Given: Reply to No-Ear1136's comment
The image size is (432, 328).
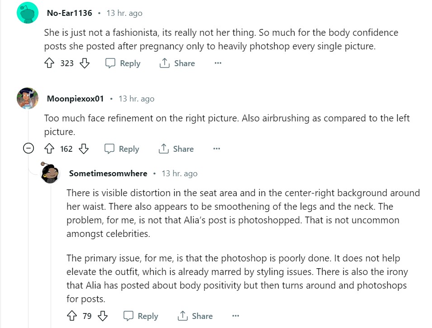Looking at the screenshot, I should pos(123,63).
